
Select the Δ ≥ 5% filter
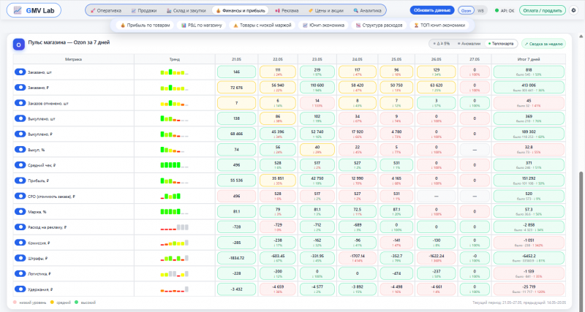[442, 44]
